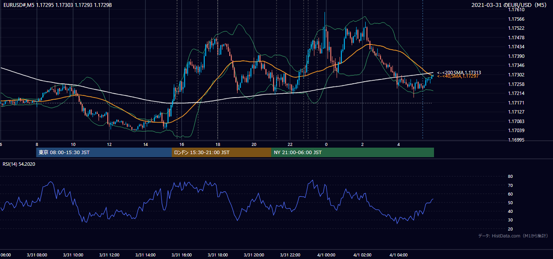Screen dimensions: 553x259
Task: Click hour tick 12 under the price chart
Action: 109,144
